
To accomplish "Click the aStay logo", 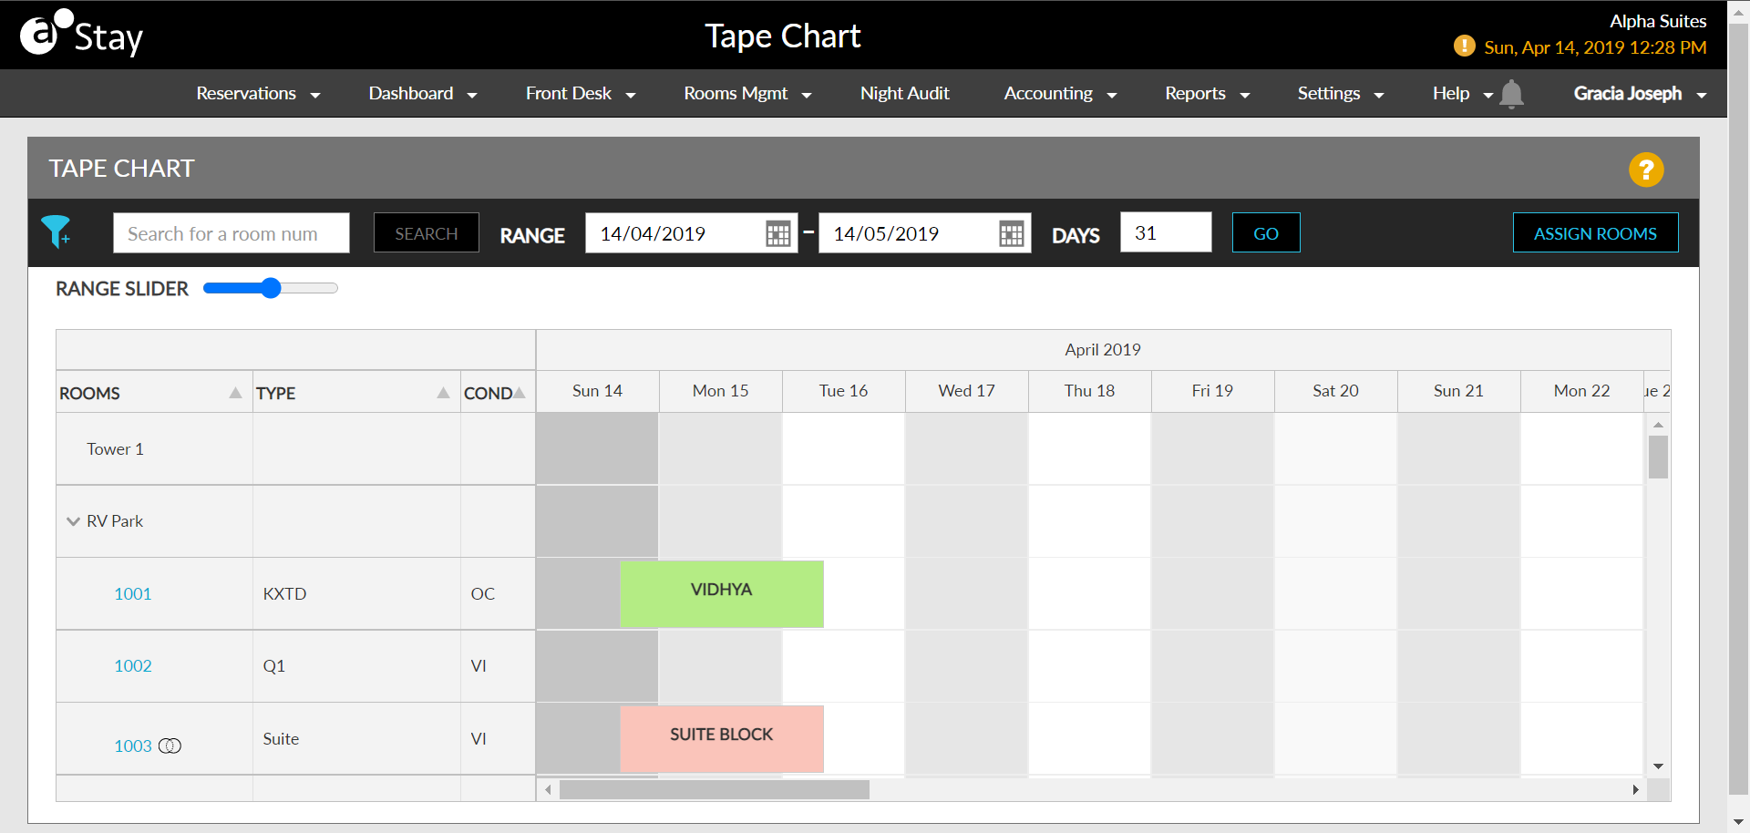I will pyautogui.click(x=80, y=33).
